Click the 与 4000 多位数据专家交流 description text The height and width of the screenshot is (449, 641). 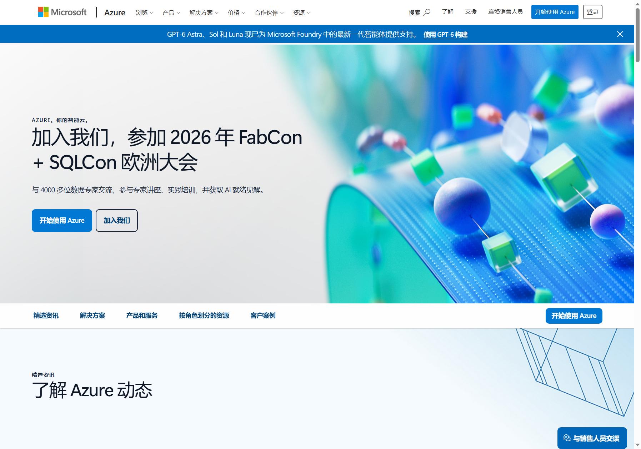[149, 190]
